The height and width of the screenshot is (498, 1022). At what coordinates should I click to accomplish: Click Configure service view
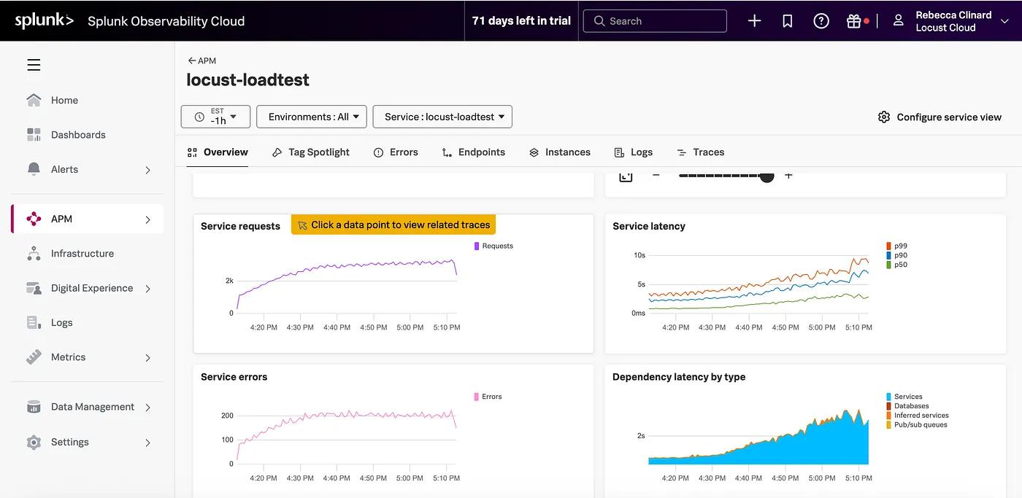[x=940, y=116]
